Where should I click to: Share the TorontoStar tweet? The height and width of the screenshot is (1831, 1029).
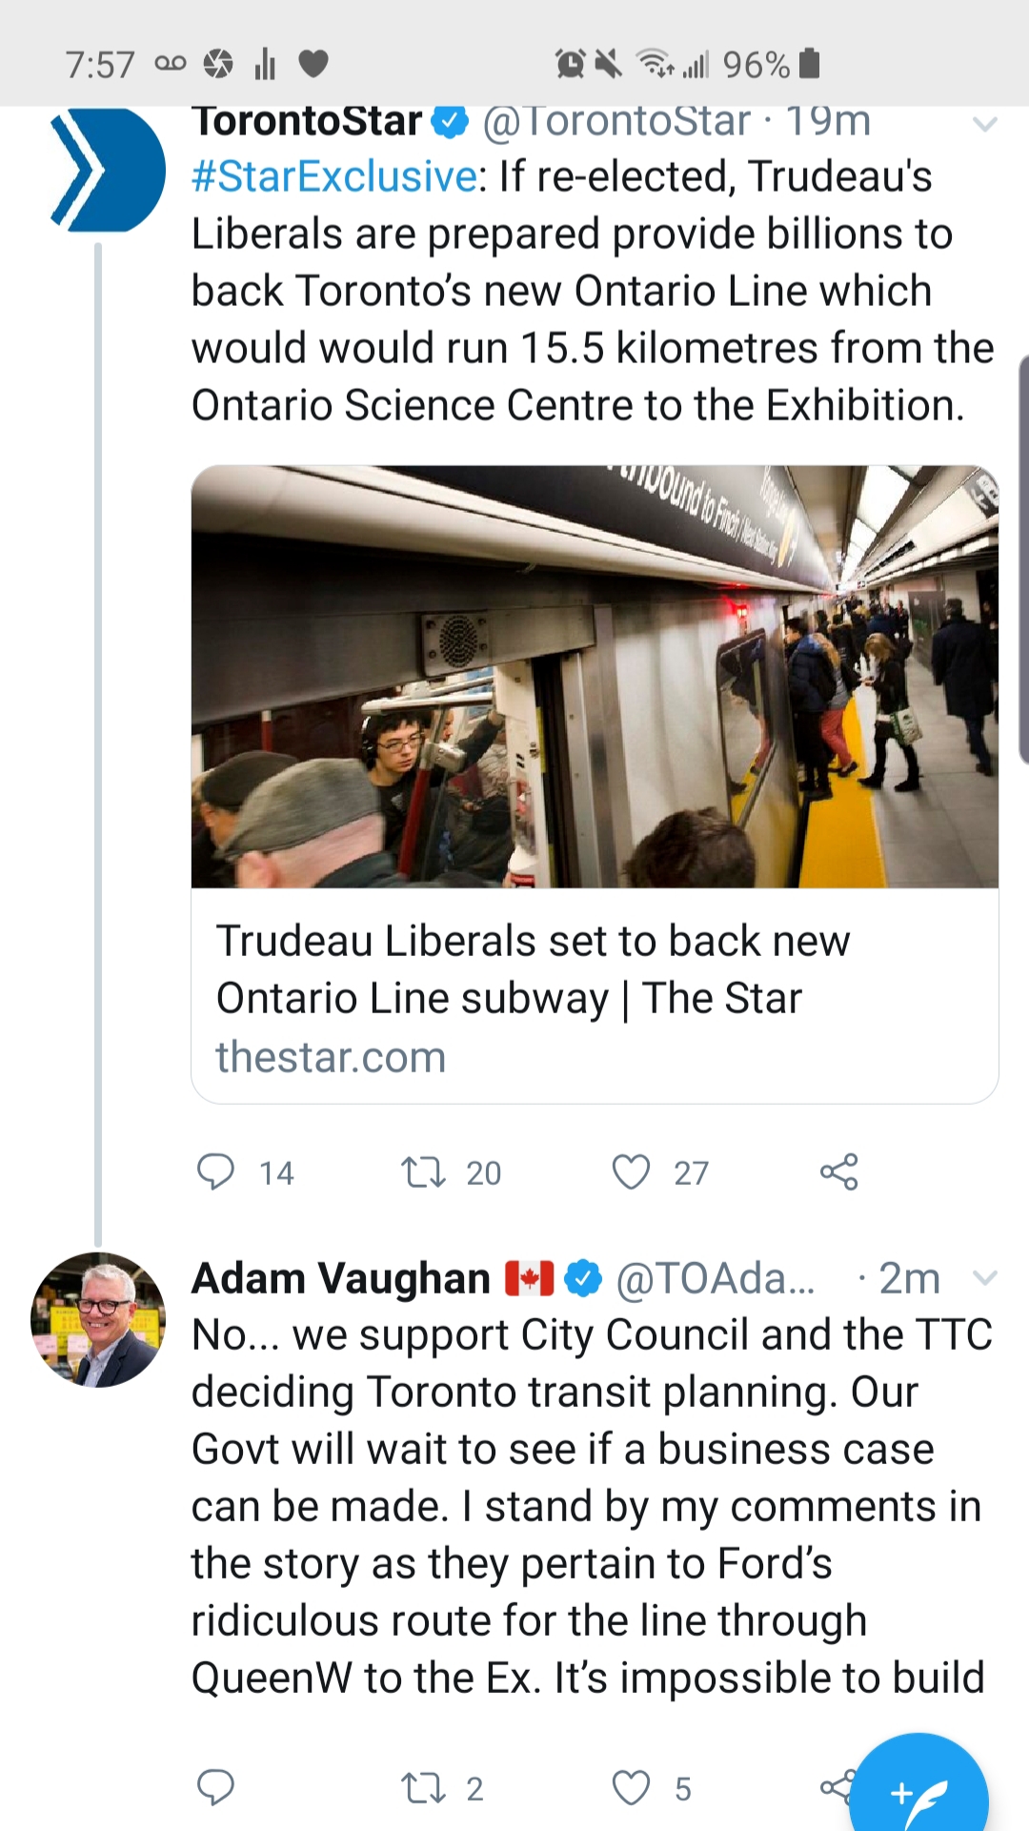pyautogui.click(x=838, y=1171)
